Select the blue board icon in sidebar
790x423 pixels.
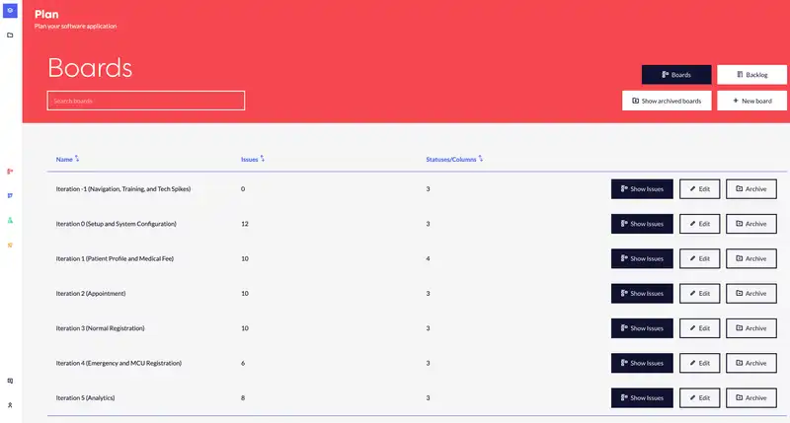coord(10,195)
